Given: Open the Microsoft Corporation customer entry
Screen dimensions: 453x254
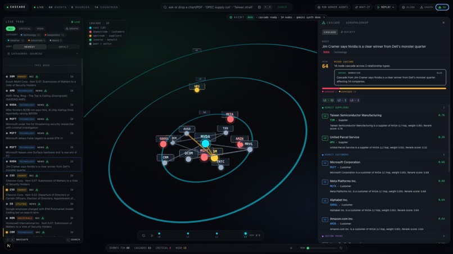Looking at the screenshot, I should 383,167.
